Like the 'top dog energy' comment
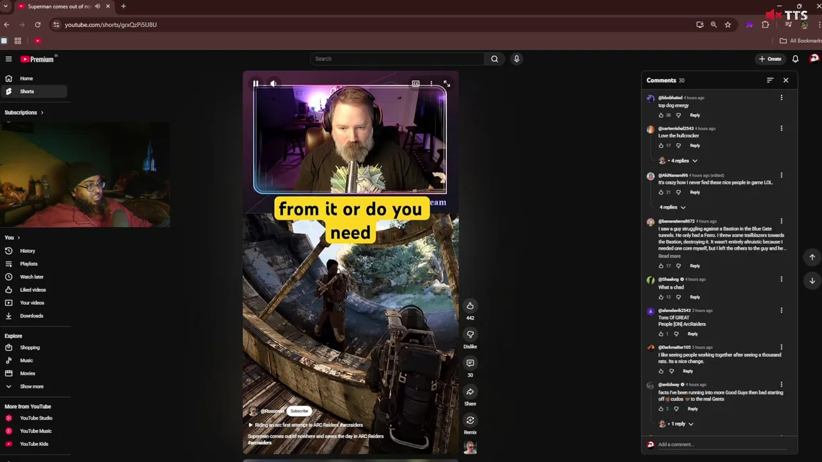Screen dimensions: 822x462 pyautogui.click(x=661, y=115)
